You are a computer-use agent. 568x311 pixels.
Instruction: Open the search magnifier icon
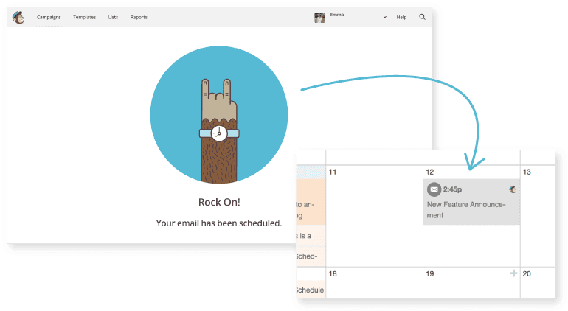pyautogui.click(x=422, y=17)
